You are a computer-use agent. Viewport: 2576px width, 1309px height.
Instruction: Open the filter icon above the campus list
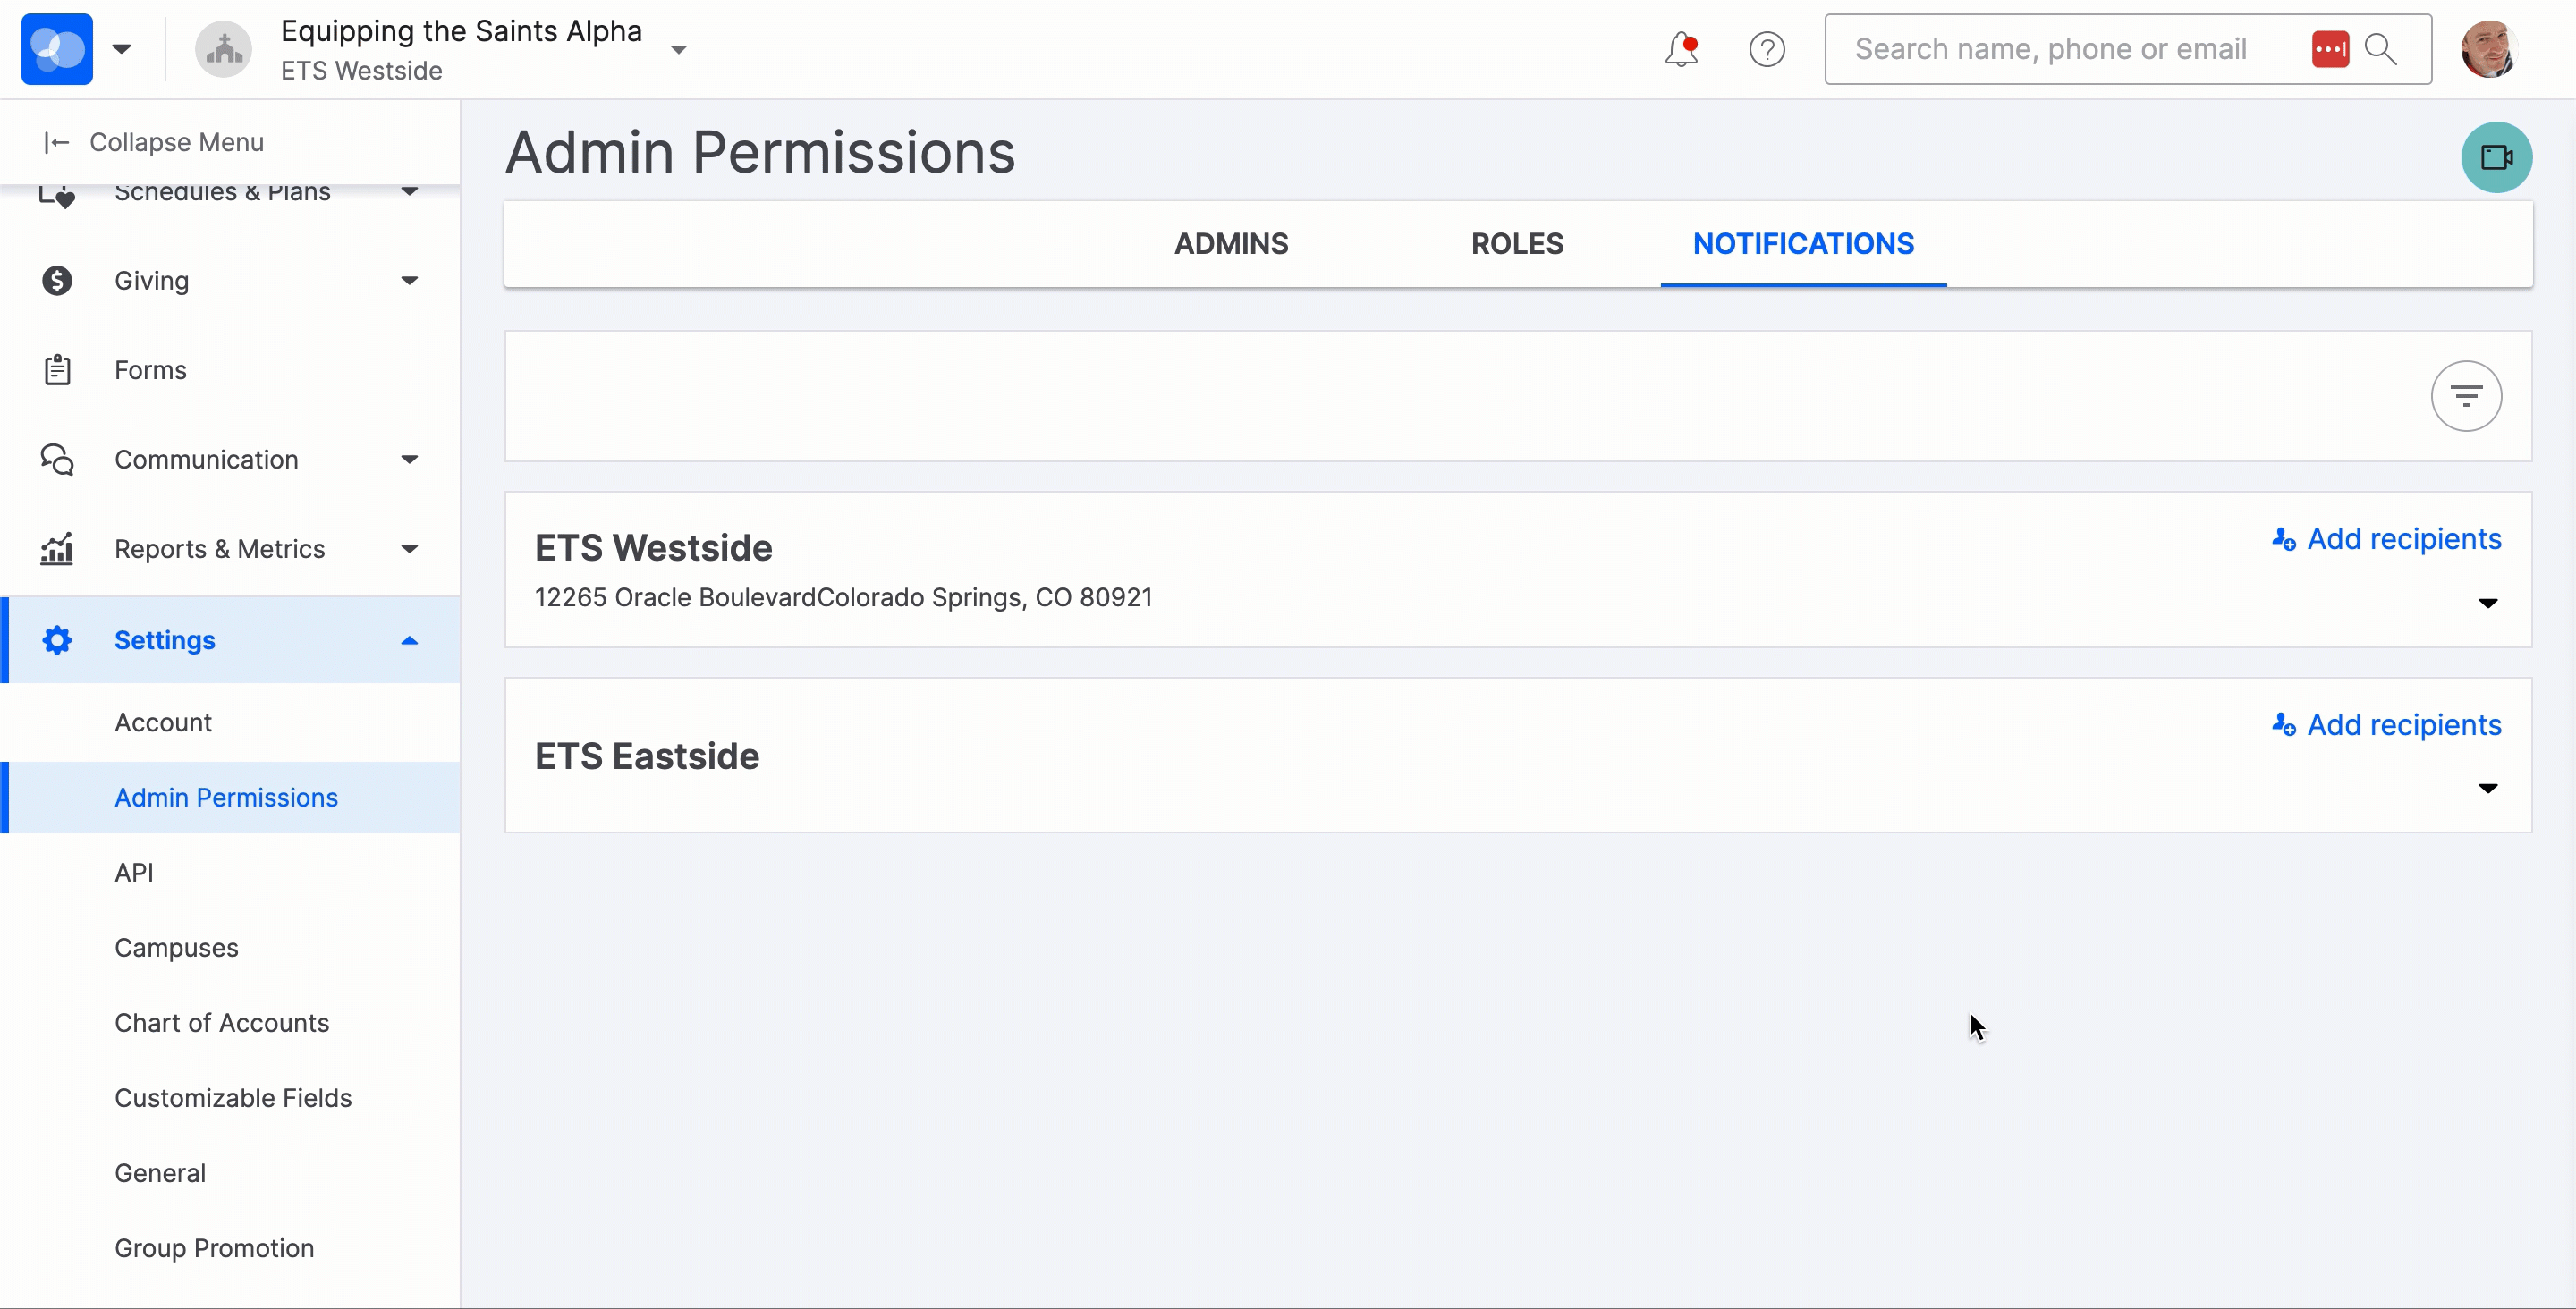(2466, 396)
